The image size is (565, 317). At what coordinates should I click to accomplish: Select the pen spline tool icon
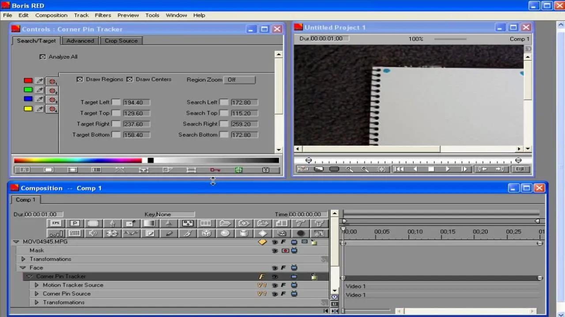pos(112,223)
